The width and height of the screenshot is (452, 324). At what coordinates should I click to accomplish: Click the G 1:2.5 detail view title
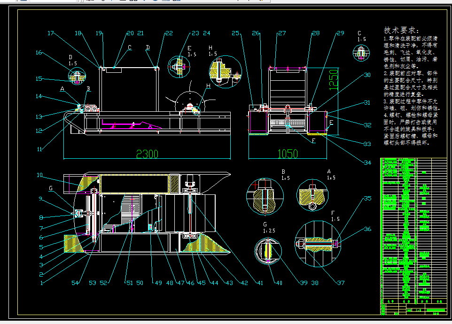point(269,228)
